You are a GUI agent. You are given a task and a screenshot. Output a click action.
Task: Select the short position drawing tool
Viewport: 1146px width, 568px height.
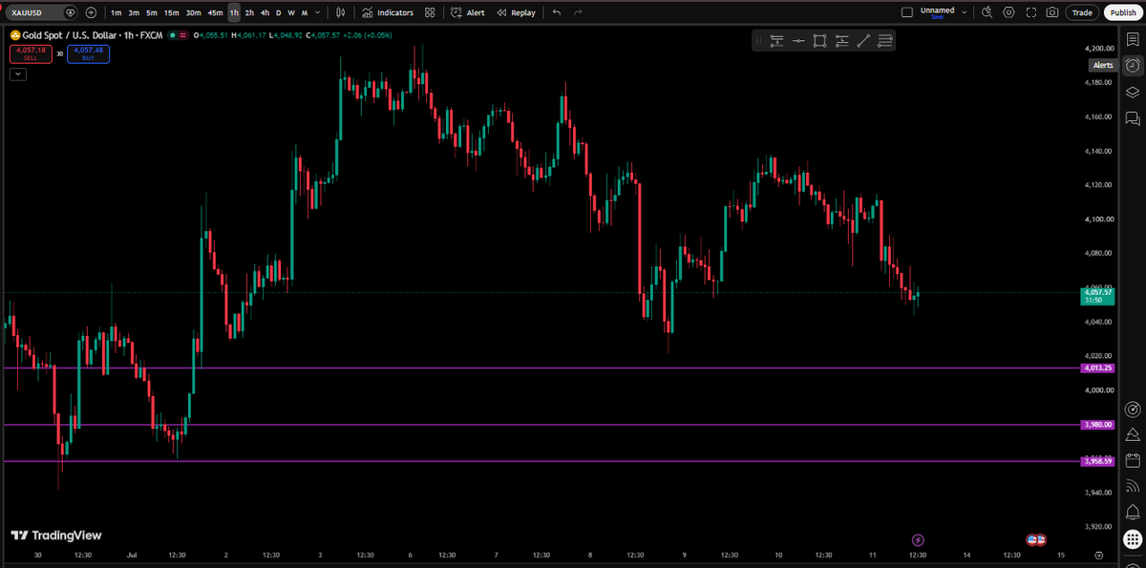[x=776, y=40]
